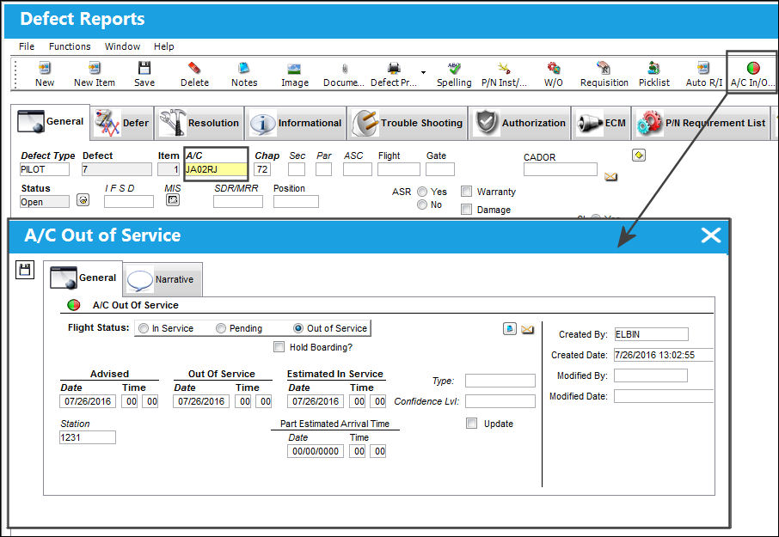Open the Authorization tab
Viewport: 779px width, 537px height.
pos(519,123)
